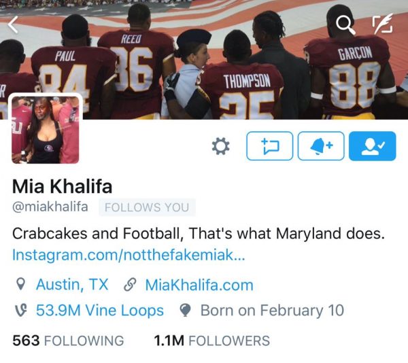Viewport: 408px width, 363px height.
Task: Click the Vine logo icon
Action: coord(21,310)
